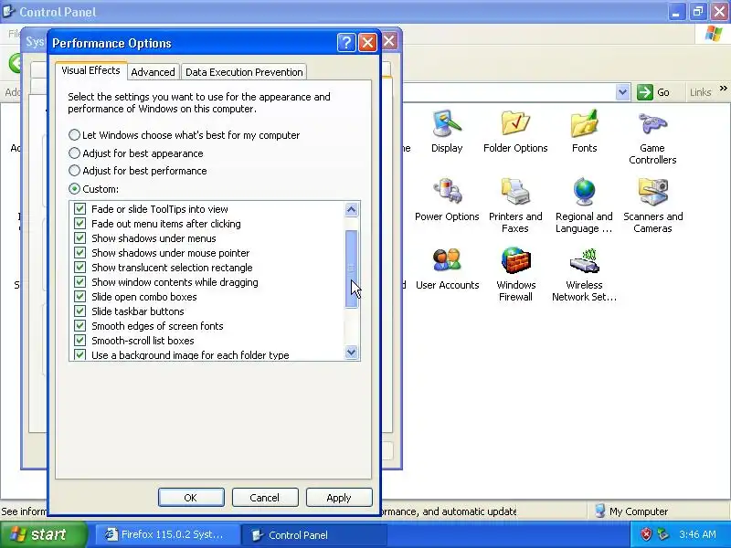Uncheck Show translucent selection rectangle

click(80, 267)
